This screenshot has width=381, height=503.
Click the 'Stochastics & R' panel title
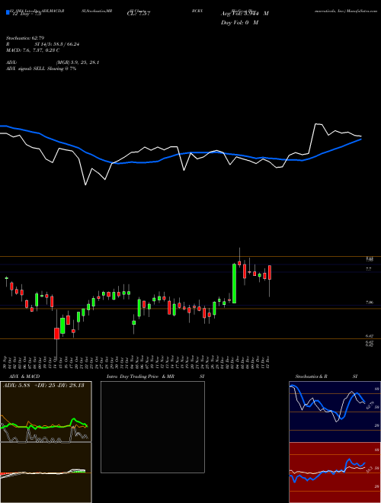pyautogui.click(x=311, y=376)
